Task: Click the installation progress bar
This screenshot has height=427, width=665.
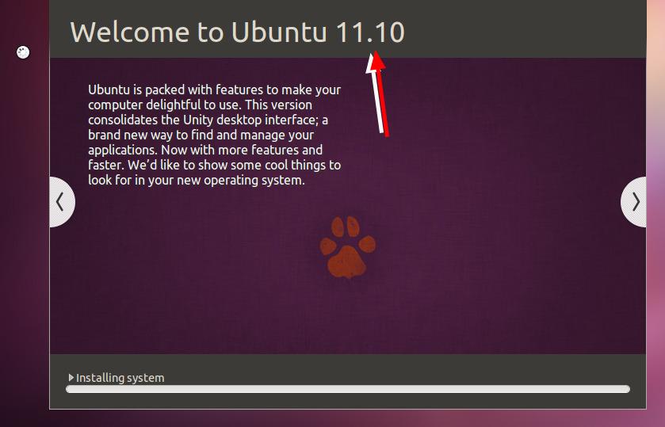Action: point(347,389)
